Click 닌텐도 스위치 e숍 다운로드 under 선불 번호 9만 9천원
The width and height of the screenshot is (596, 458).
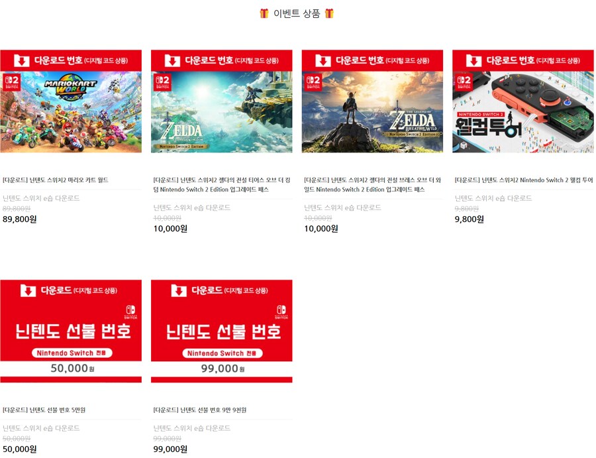click(x=192, y=428)
